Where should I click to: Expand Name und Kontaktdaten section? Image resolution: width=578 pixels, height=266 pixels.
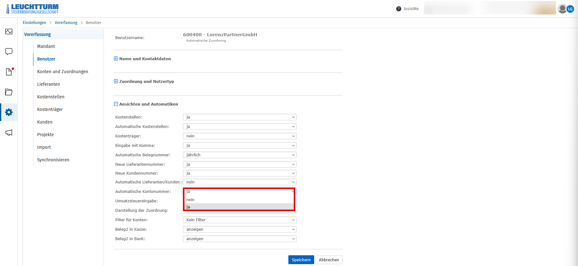click(x=116, y=59)
